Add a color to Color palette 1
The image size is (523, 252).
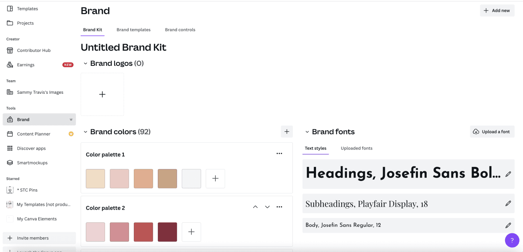tap(215, 179)
